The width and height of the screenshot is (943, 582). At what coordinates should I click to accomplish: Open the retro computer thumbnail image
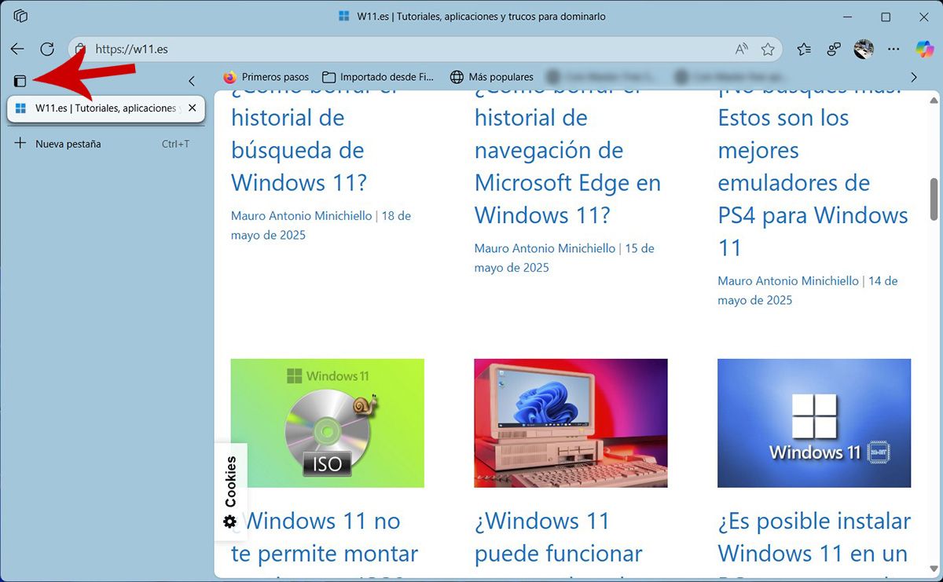pyautogui.click(x=571, y=423)
